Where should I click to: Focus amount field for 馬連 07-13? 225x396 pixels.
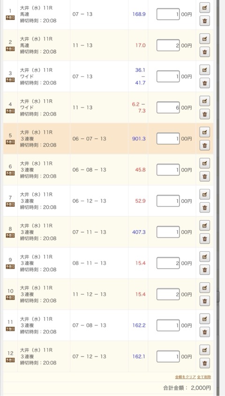168,14
